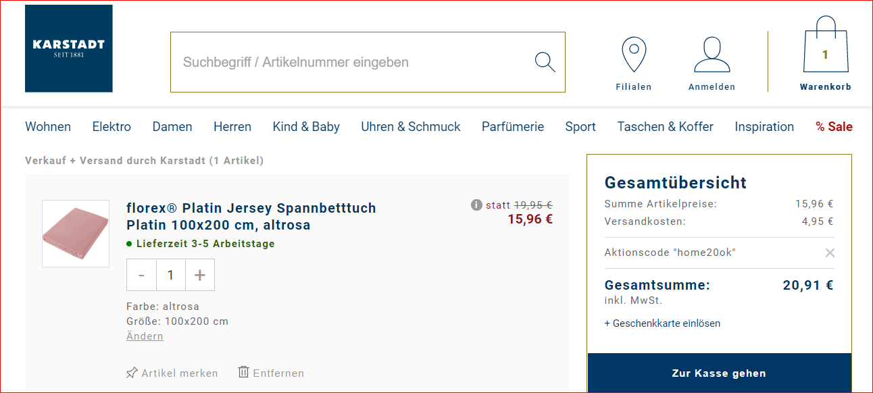
Task: Open the Filialen store locator
Action: (x=633, y=64)
